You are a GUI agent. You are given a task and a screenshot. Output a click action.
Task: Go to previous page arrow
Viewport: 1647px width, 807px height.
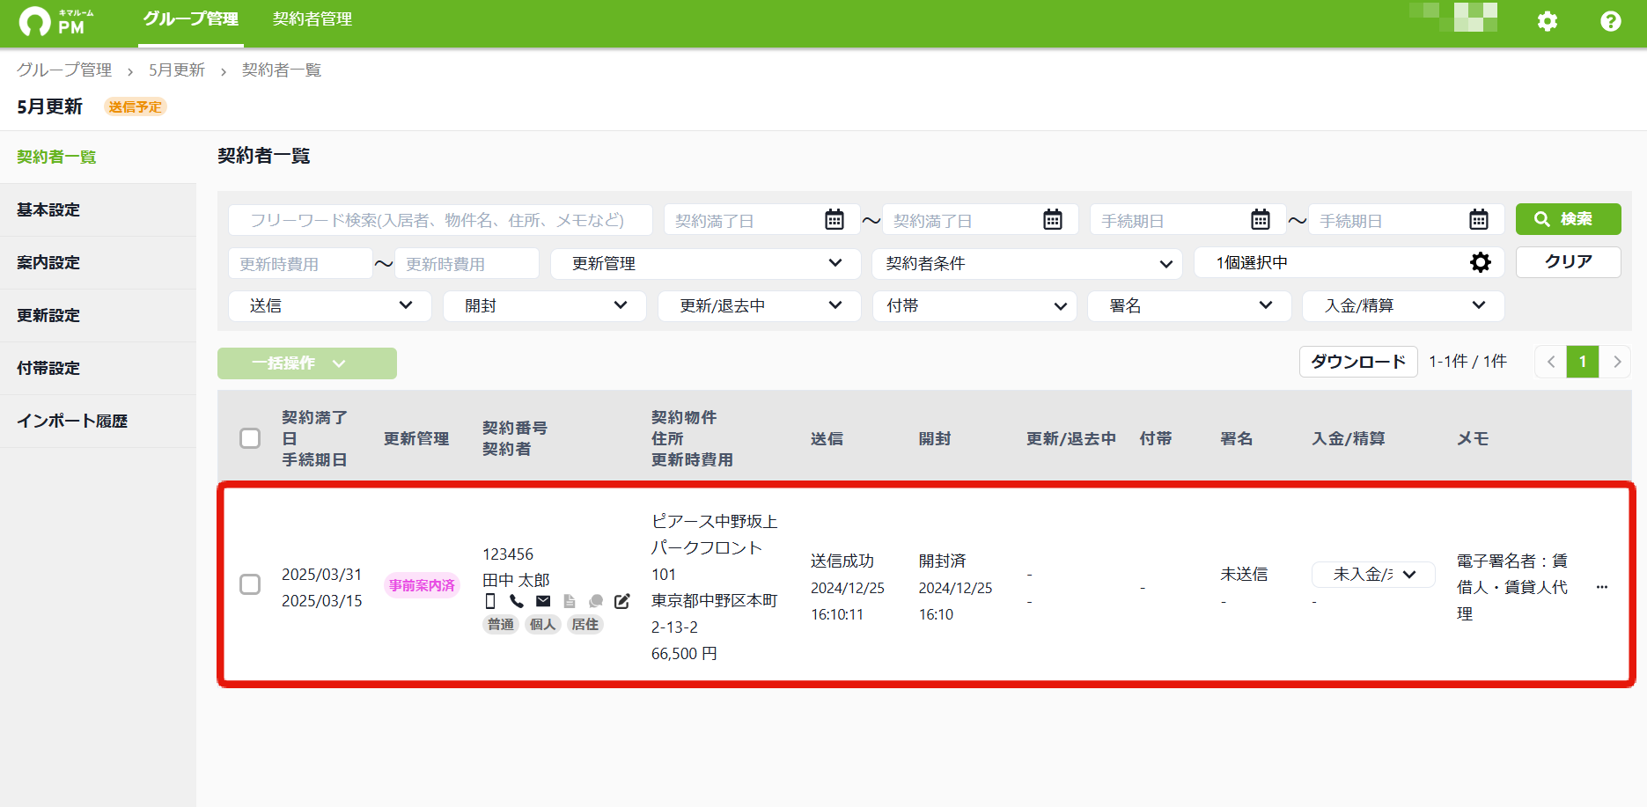(1551, 362)
